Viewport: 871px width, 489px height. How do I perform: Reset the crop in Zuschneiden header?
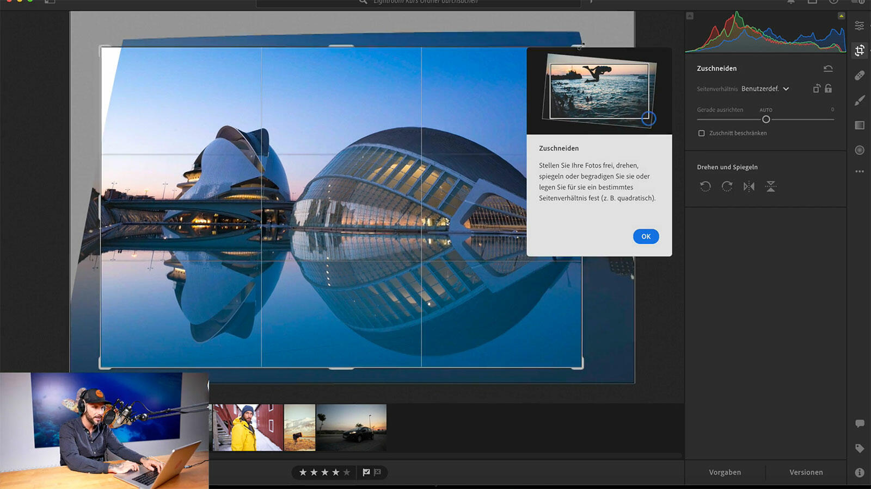click(828, 68)
